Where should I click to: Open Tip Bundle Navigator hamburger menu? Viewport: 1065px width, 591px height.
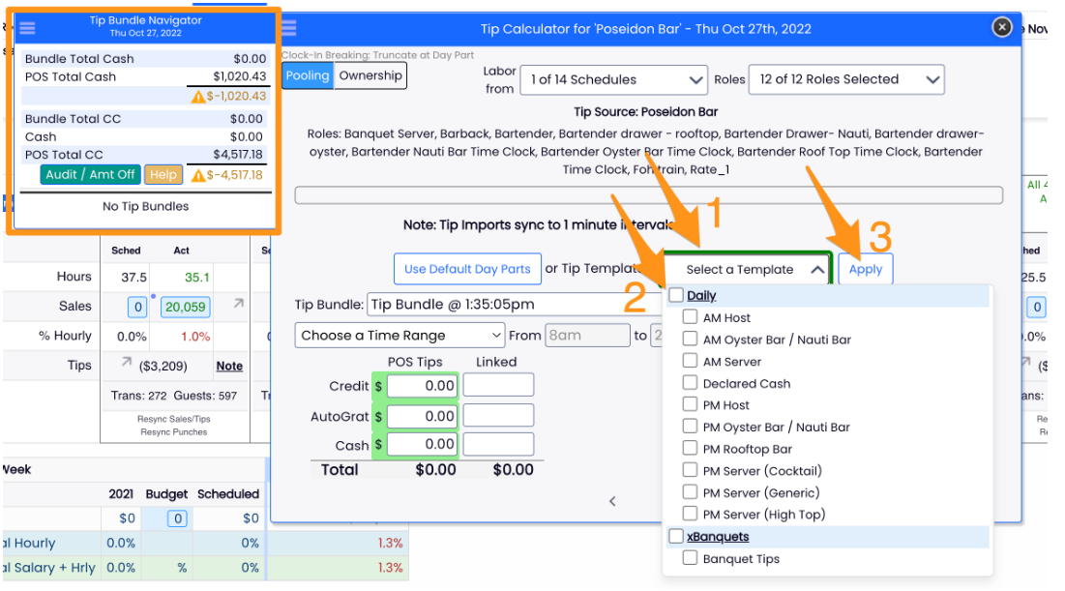coord(27,28)
